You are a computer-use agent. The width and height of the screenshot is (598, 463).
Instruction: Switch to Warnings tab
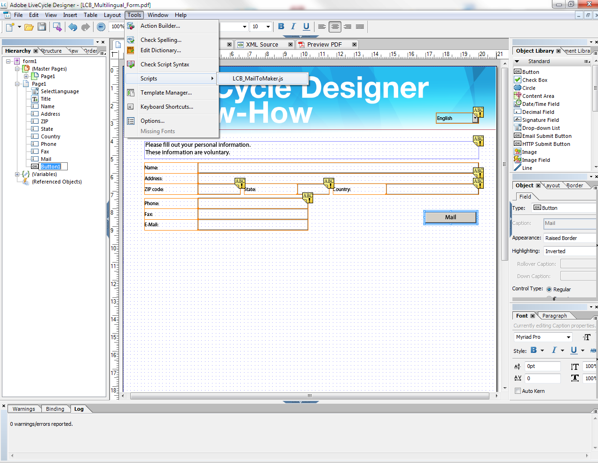tap(24, 409)
